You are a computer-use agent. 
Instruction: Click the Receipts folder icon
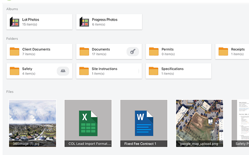click(223, 51)
